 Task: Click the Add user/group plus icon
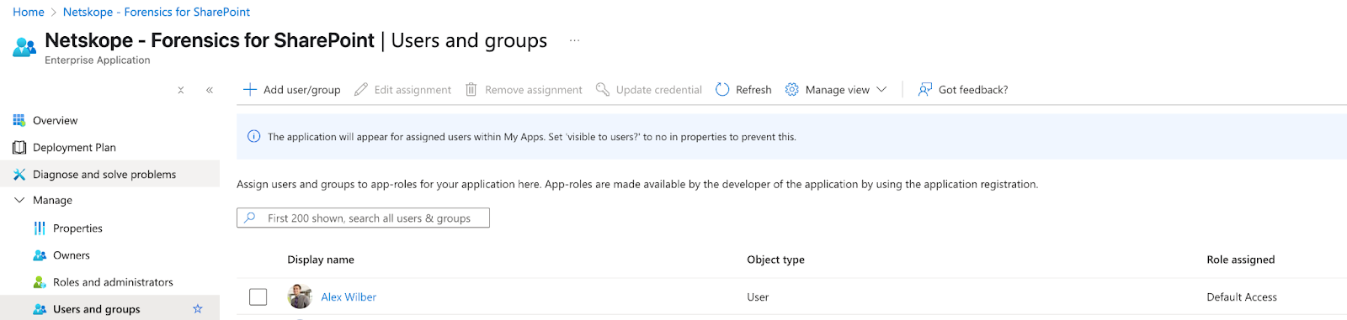coord(249,89)
